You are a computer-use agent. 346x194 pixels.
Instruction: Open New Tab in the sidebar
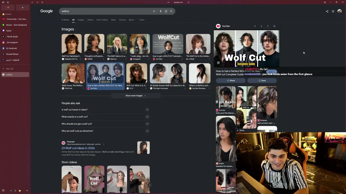[15, 69]
